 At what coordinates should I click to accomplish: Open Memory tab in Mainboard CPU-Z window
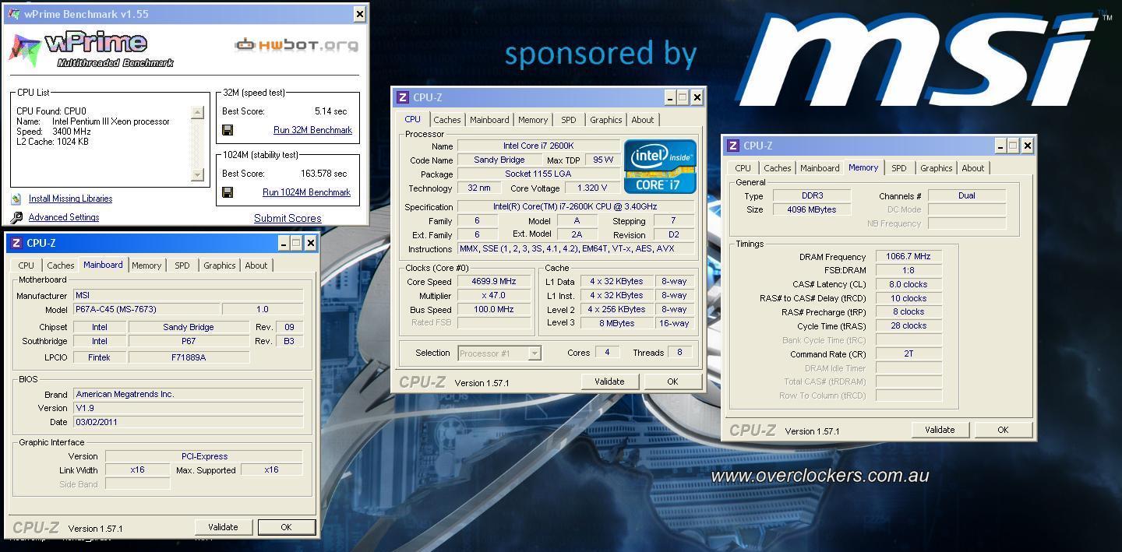[x=146, y=265]
